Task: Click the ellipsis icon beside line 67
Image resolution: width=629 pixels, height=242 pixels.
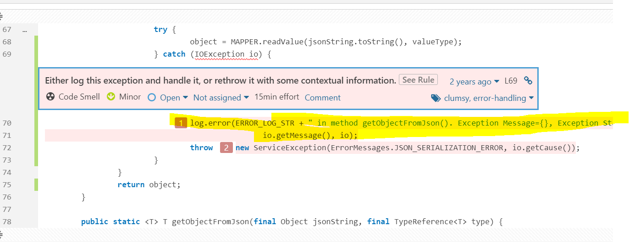Action: 25,30
